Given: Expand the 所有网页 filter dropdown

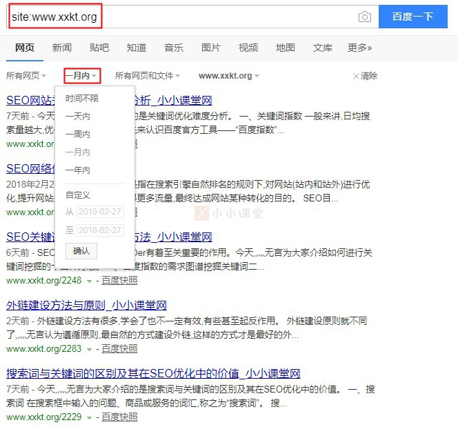Looking at the screenshot, I should [x=26, y=76].
